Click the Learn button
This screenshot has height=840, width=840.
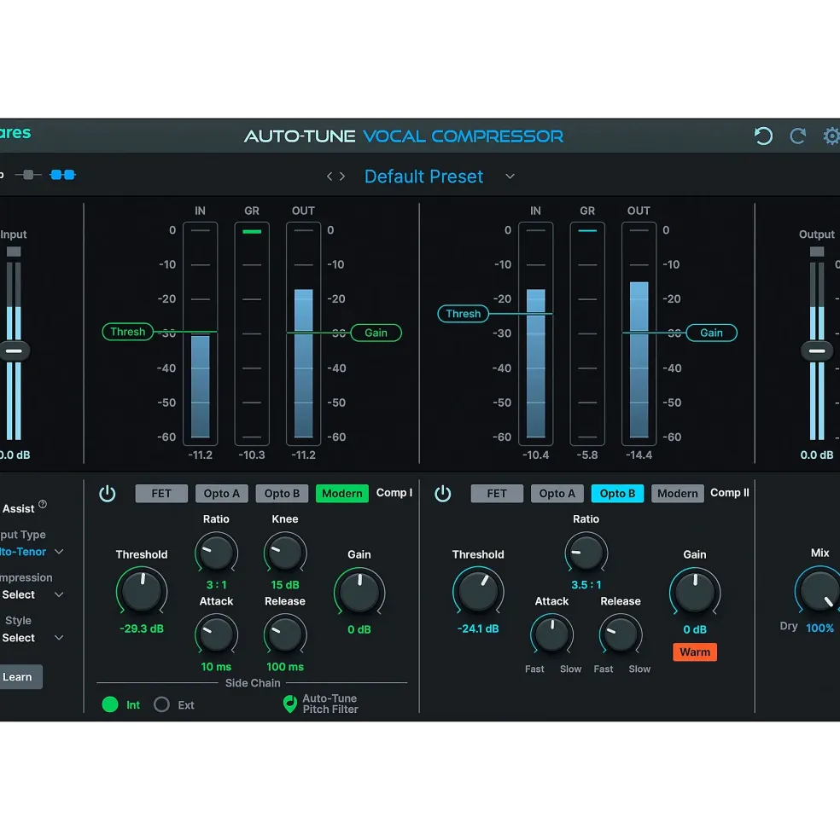(20, 676)
